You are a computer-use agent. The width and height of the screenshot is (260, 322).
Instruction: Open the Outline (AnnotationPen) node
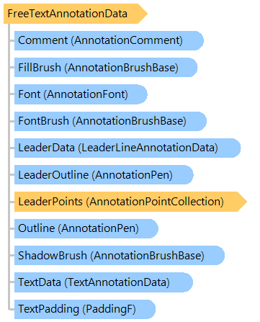point(86,228)
